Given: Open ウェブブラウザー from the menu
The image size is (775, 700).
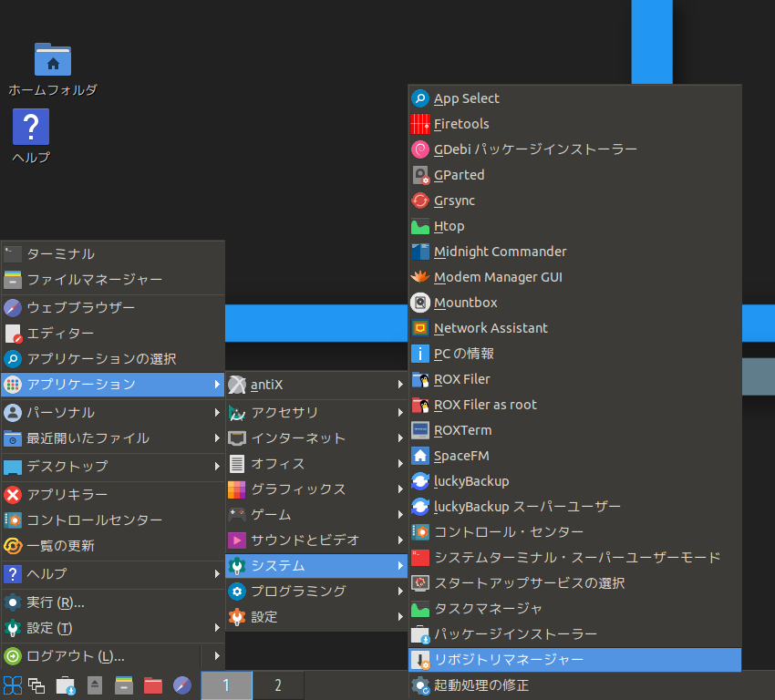Looking at the screenshot, I should tap(113, 308).
